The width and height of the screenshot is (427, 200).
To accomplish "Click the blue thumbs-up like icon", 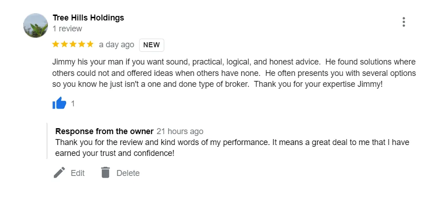I will [x=59, y=103].
